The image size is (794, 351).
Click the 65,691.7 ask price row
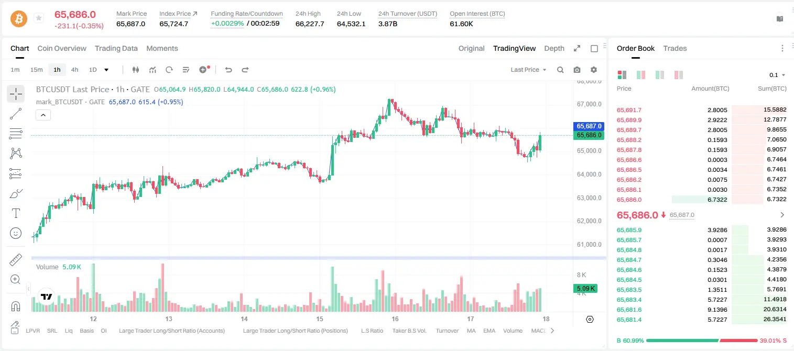(x=701, y=110)
